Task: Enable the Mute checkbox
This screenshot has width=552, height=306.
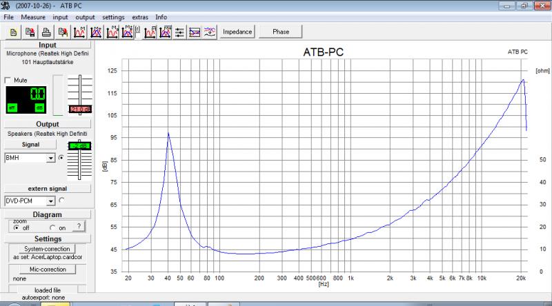Action: (x=8, y=80)
